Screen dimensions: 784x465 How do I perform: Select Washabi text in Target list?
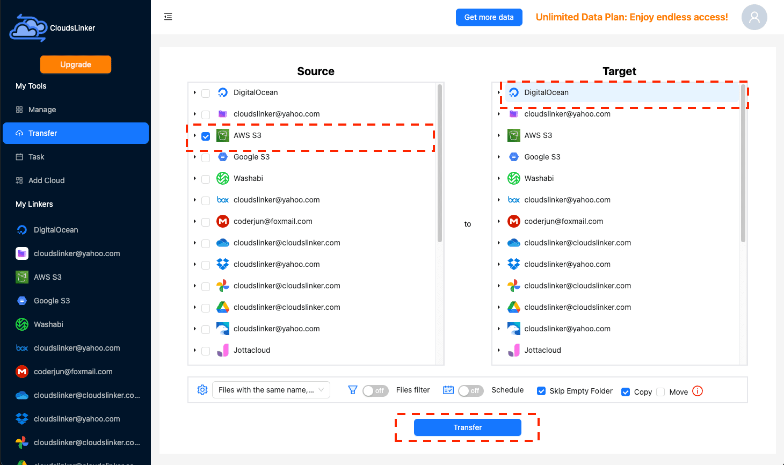(x=539, y=178)
